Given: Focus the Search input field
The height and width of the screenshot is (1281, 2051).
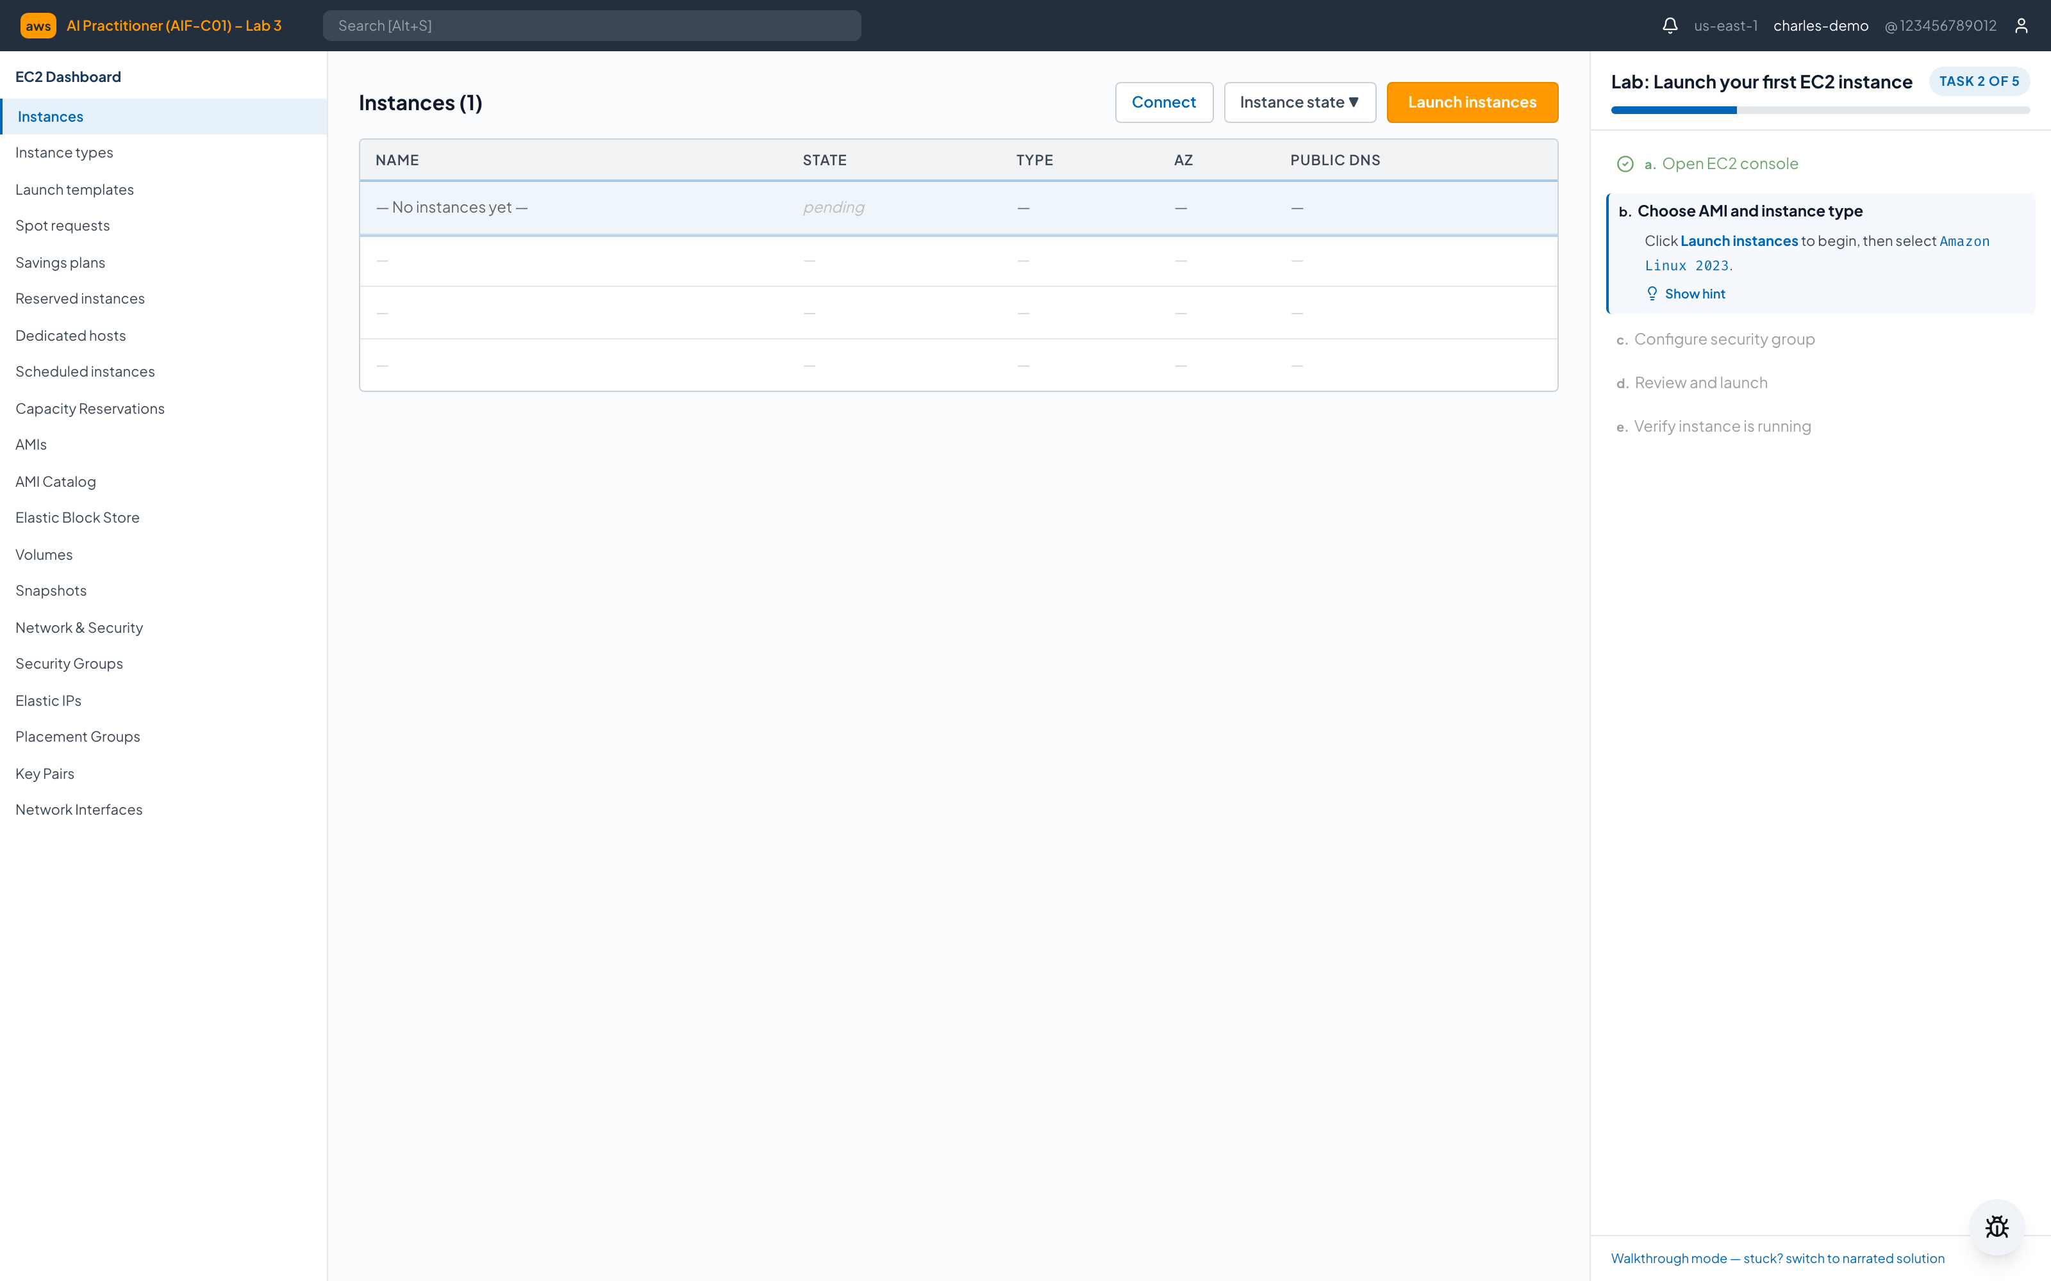Looking at the screenshot, I should [592, 26].
